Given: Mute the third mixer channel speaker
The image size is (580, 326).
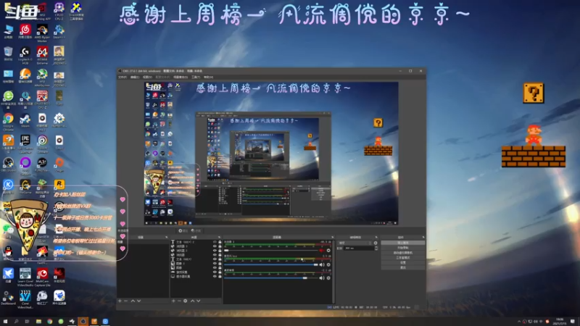Looking at the screenshot, I should click(322, 278).
